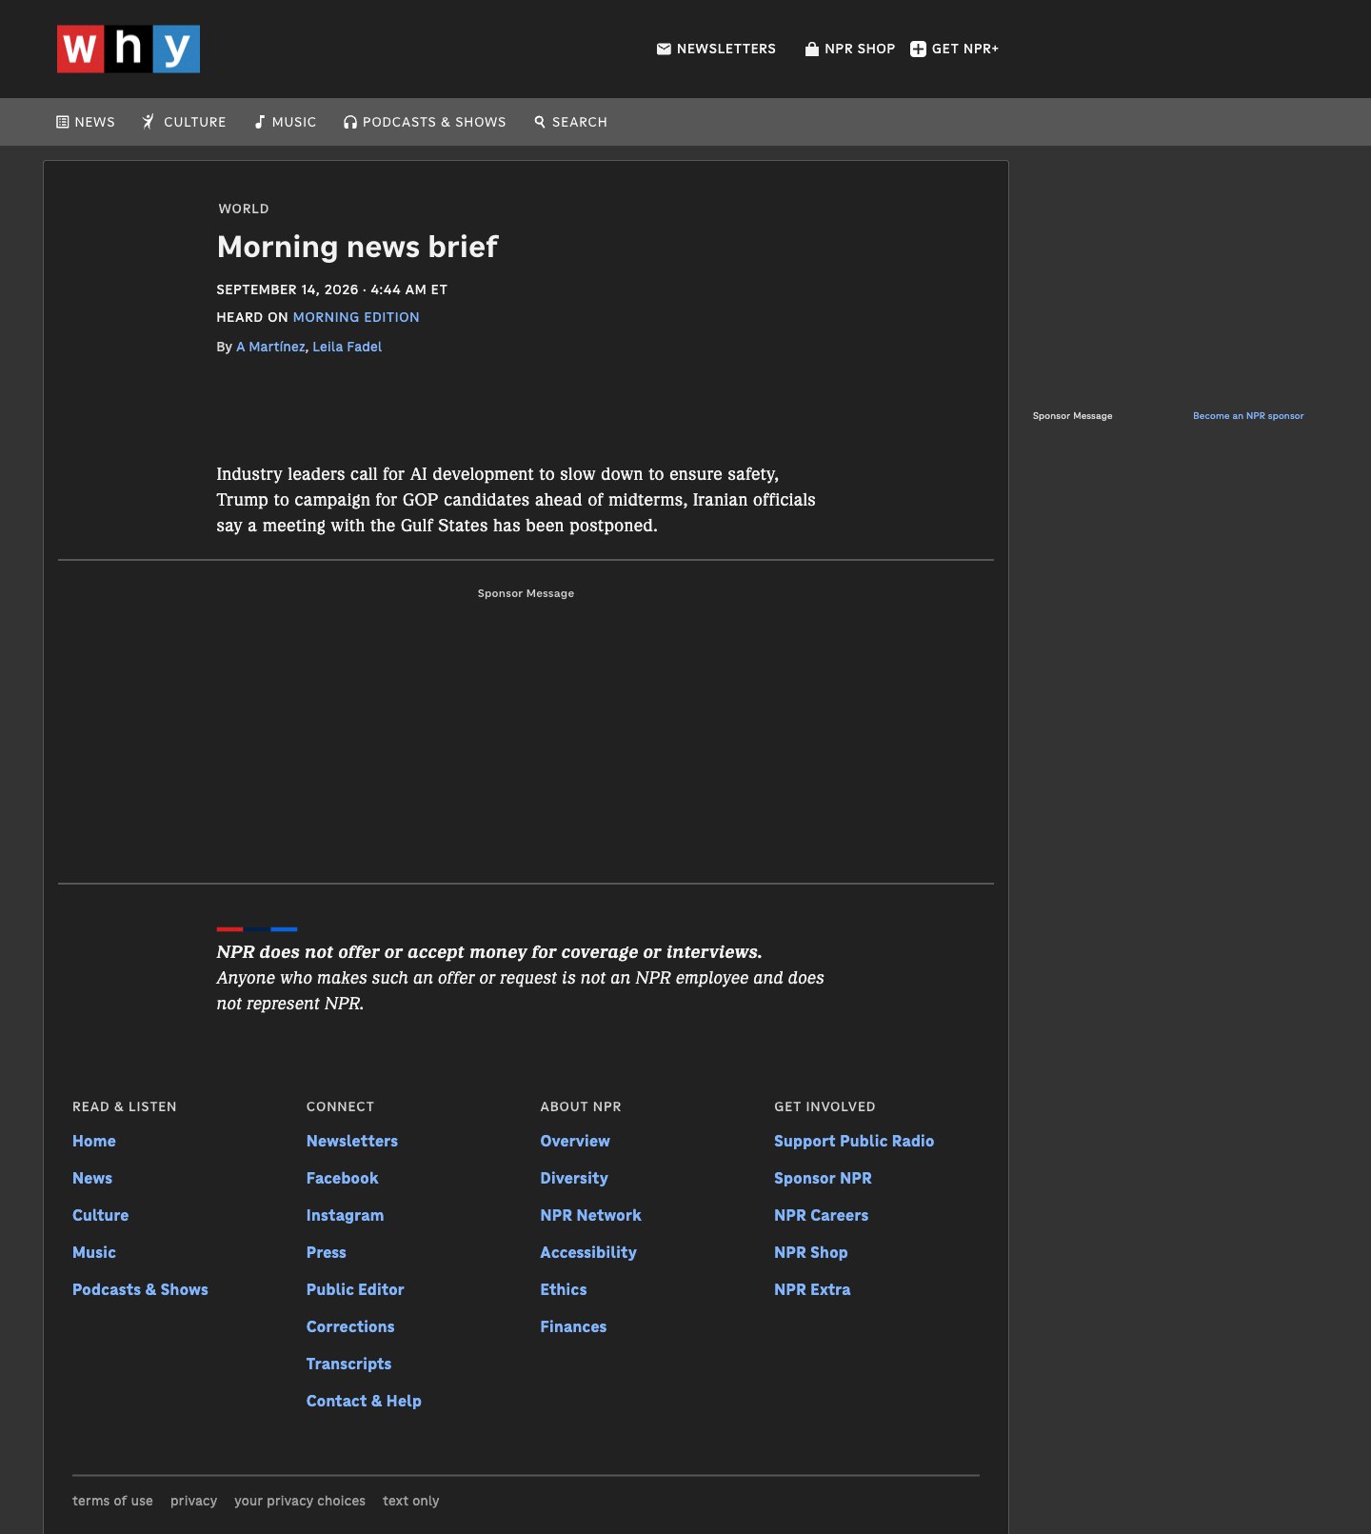
Task: Click the WHYY station logo
Action: tap(129, 49)
